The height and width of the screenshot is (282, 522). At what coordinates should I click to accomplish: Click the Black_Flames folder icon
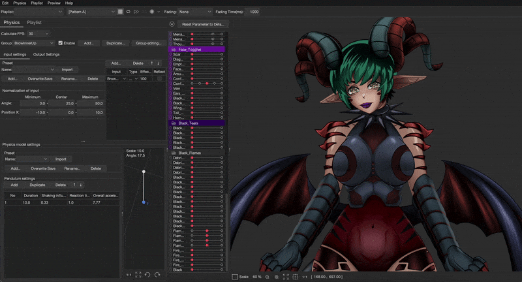[174, 153]
